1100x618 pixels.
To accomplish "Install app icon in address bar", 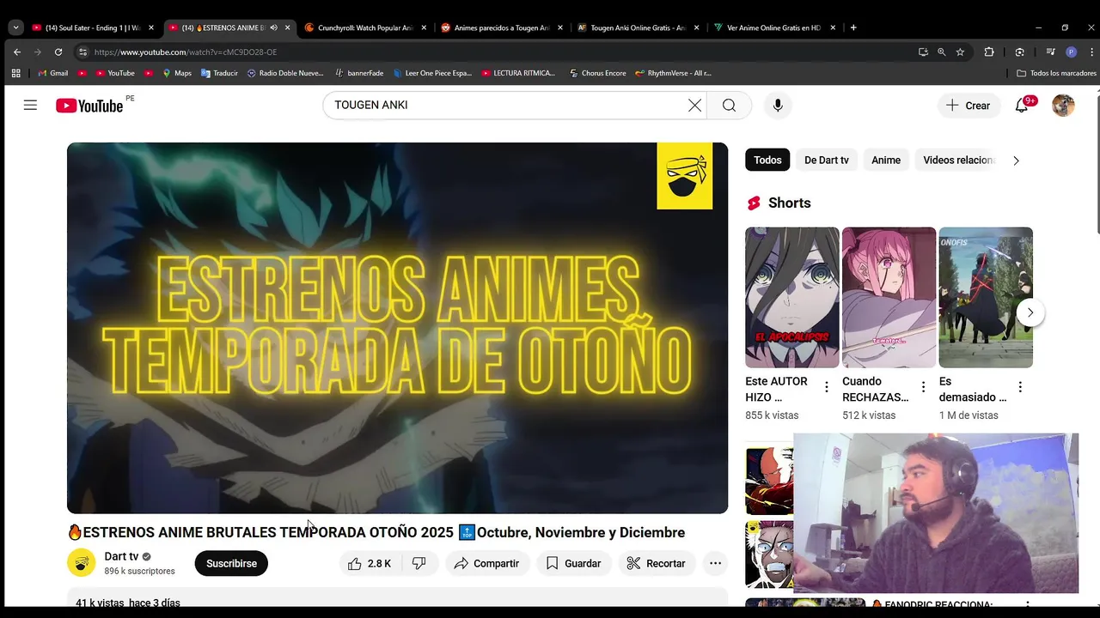I will (x=923, y=51).
